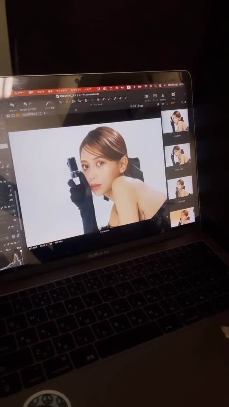Toggle the exposure warning triangle icon
Viewport: 229px width, 407px height.
pyautogui.click(x=163, y=95)
